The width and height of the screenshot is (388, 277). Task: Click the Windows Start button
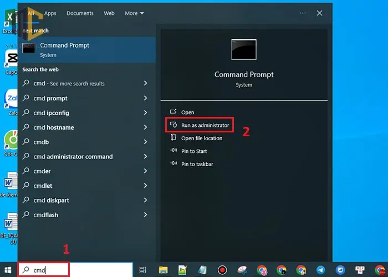click(8, 270)
